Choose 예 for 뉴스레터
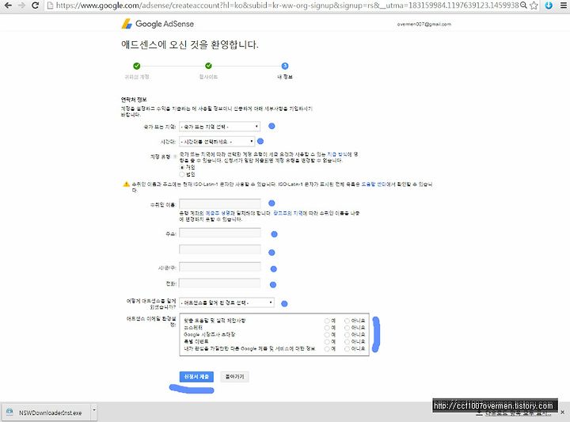 tap(327, 328)
